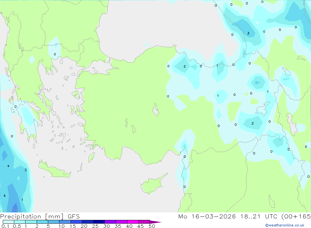The image size is (311, 228).
Task: Click the '(00+165' forecast offset text
Action: tap(296, 216)
